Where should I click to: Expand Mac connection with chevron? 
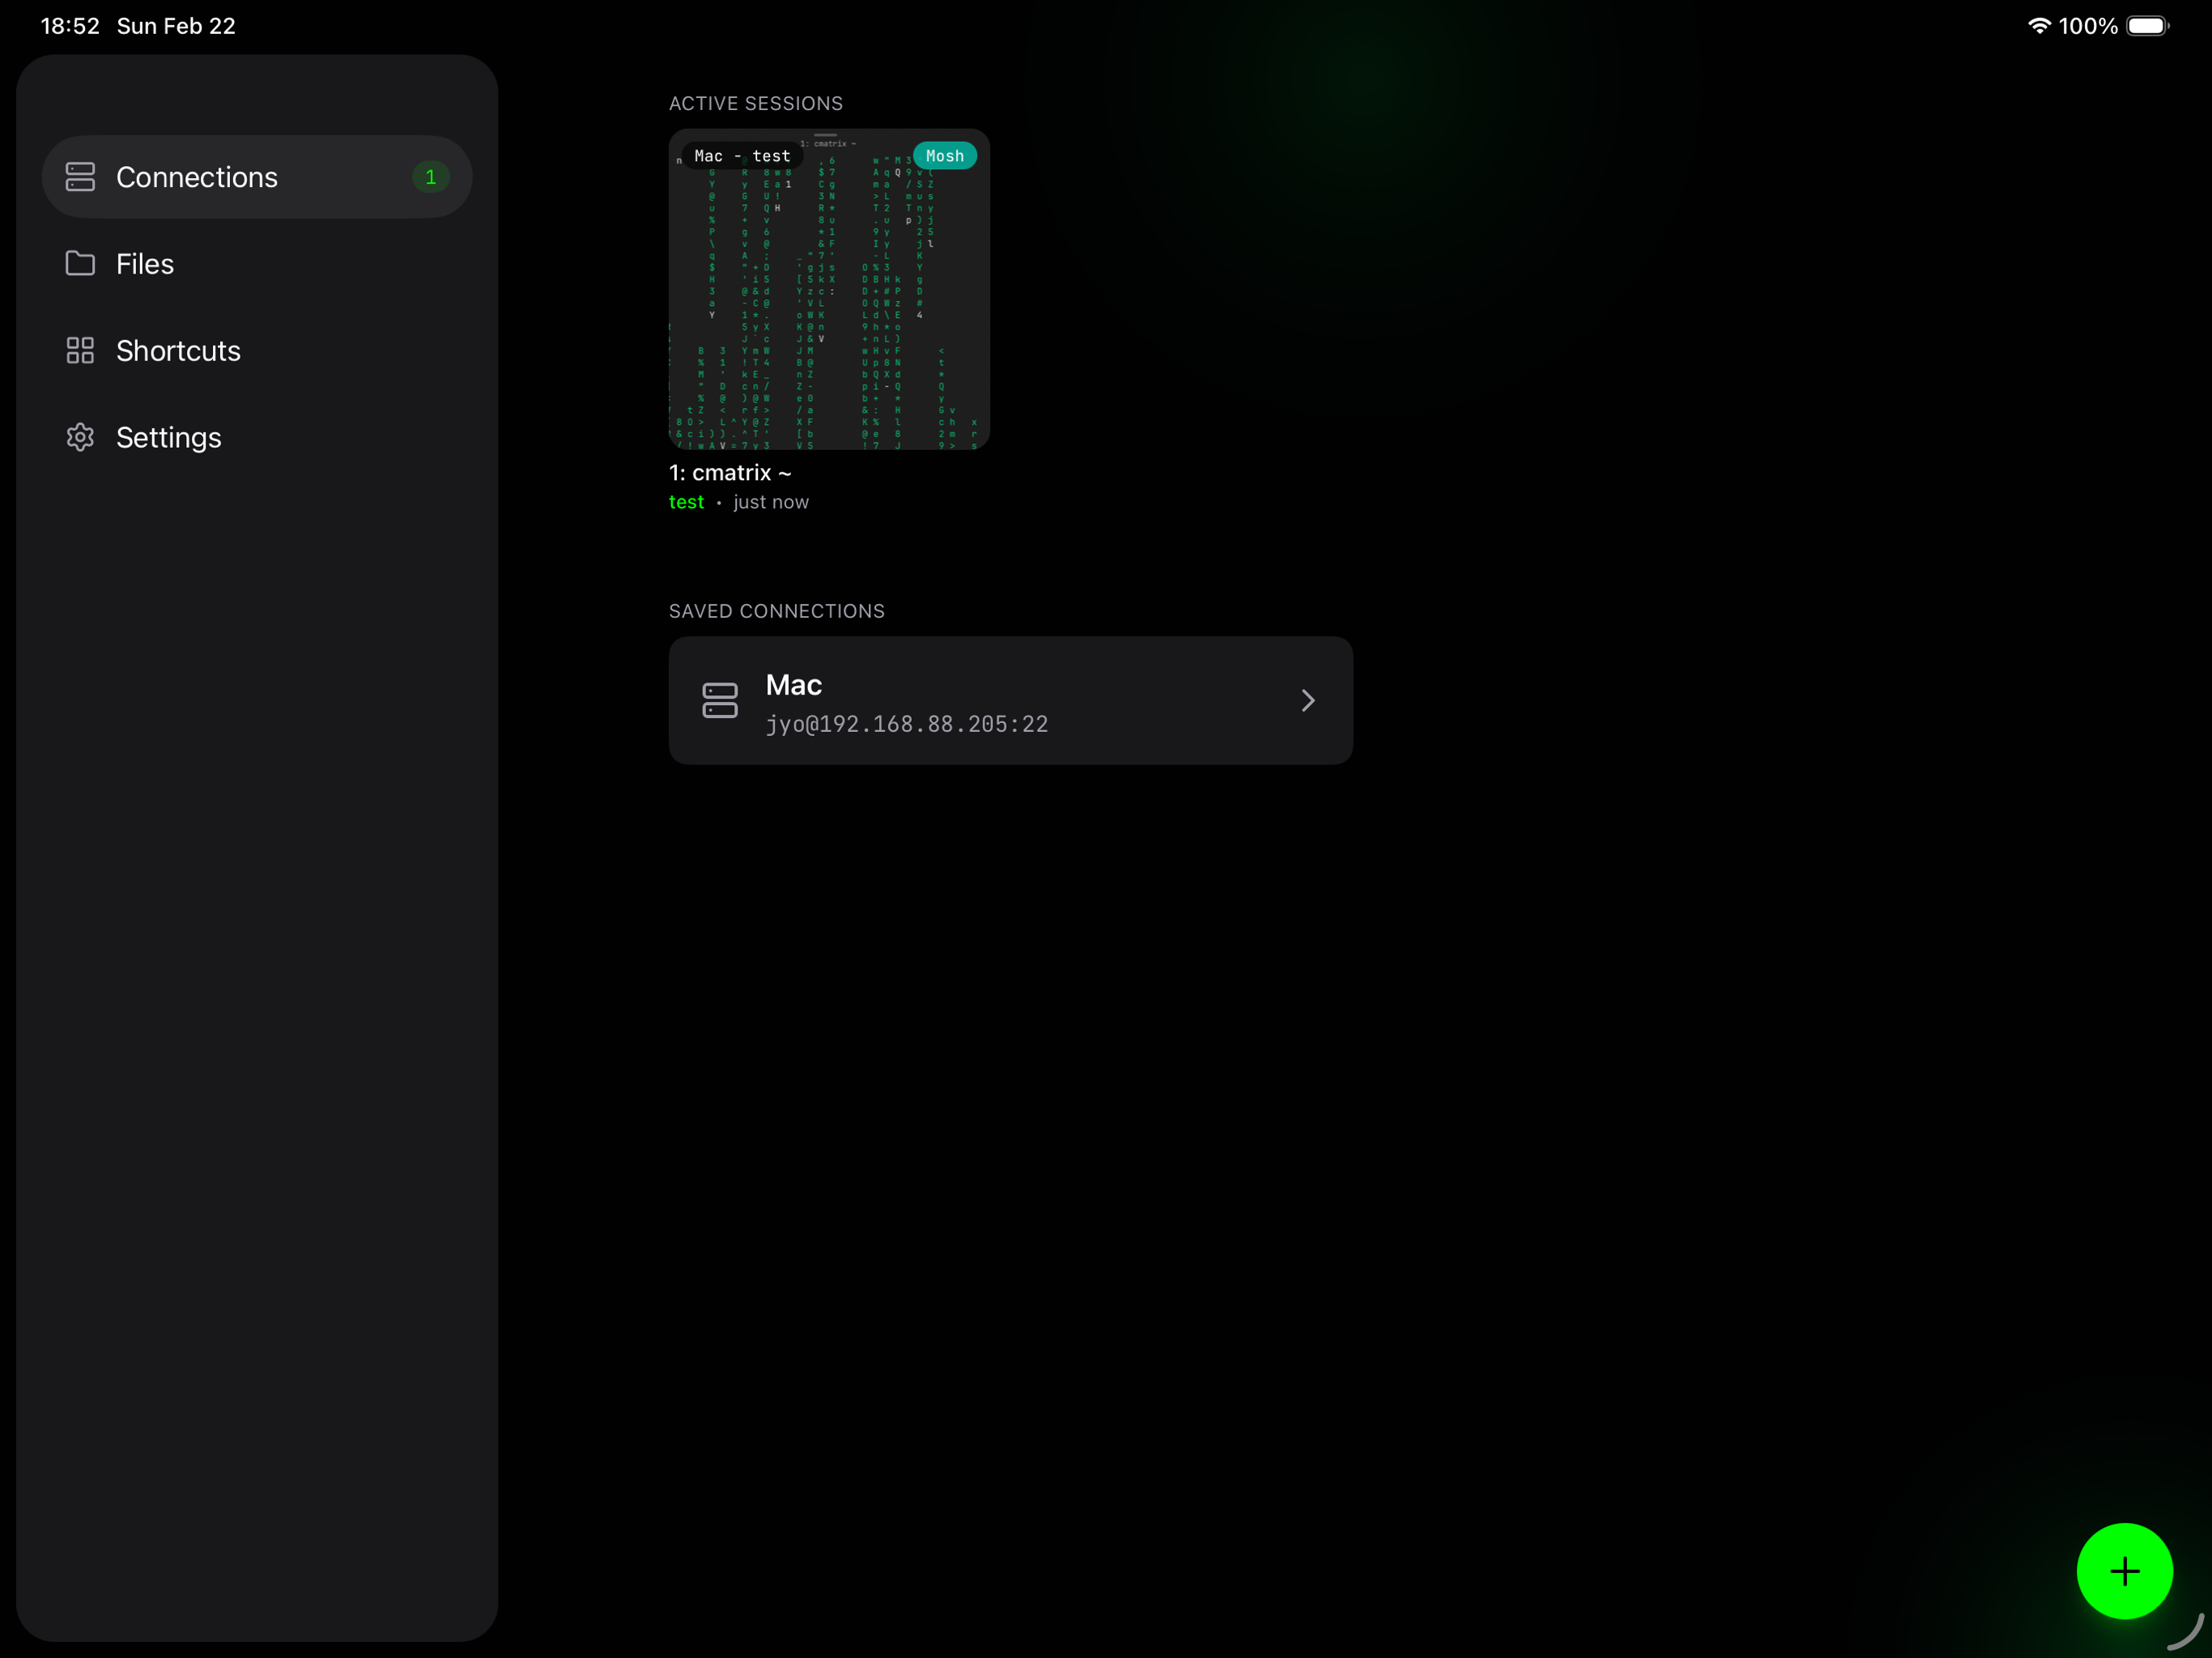coord(1308,701)
